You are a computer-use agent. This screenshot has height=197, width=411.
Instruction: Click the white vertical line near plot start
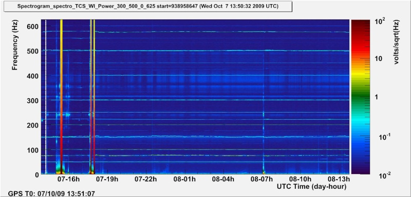[46, 97]
